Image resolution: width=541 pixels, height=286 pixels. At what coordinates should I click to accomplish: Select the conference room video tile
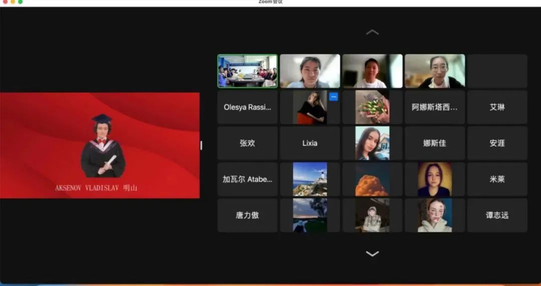[247, 71]
